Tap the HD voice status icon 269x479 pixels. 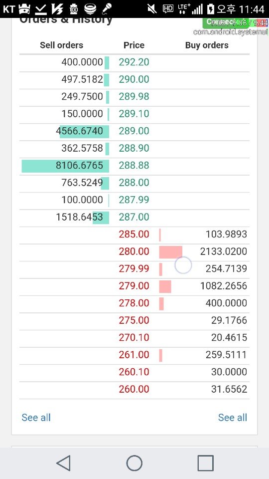pos(168,8)
